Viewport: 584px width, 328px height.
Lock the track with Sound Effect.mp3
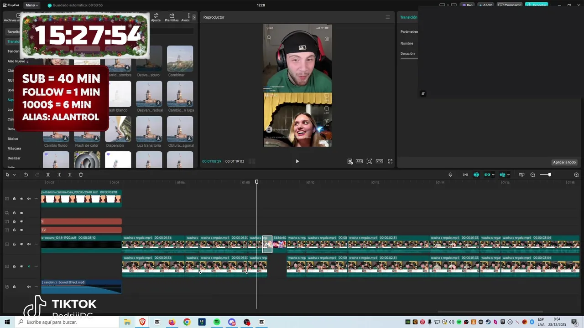pyautogui.click(x=14, y=287)
